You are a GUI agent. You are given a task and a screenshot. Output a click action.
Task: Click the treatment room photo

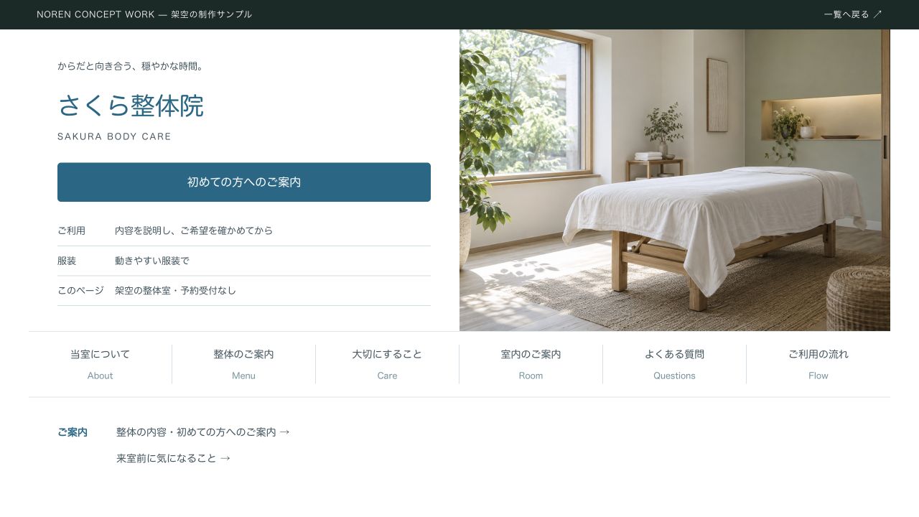(x=675, y=180)
